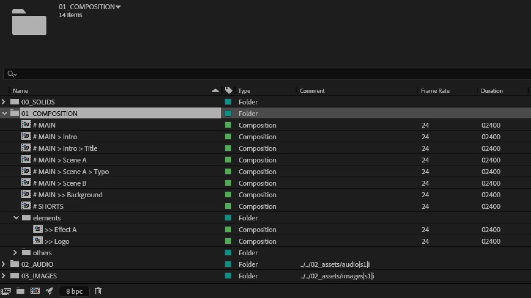Sort by the Frame Rate column
Viewport: 531px width, 298px height.
point(435,91)
